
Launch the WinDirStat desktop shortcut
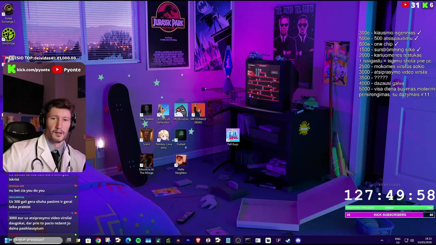click(x=8, y=37)
